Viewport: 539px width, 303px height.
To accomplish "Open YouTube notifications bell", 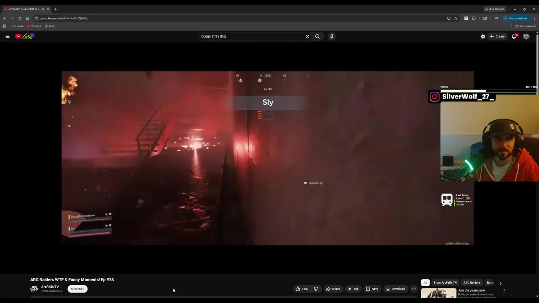I will click(514, 36).
